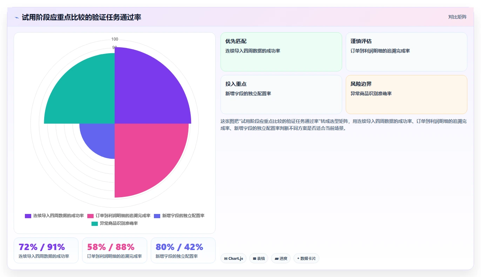Click the 100 axis label on chart
Screen dimensions: 481x277
115,39
